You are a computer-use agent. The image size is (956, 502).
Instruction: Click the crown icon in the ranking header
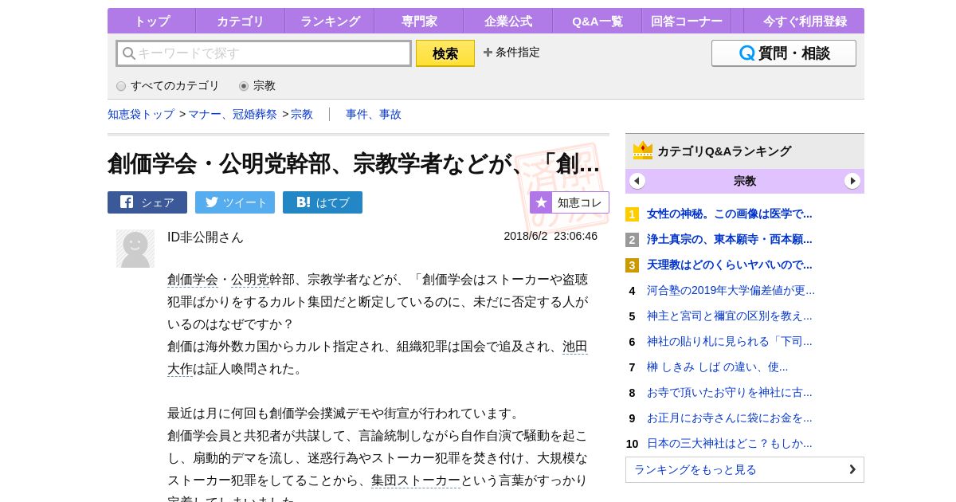(643, 151)
